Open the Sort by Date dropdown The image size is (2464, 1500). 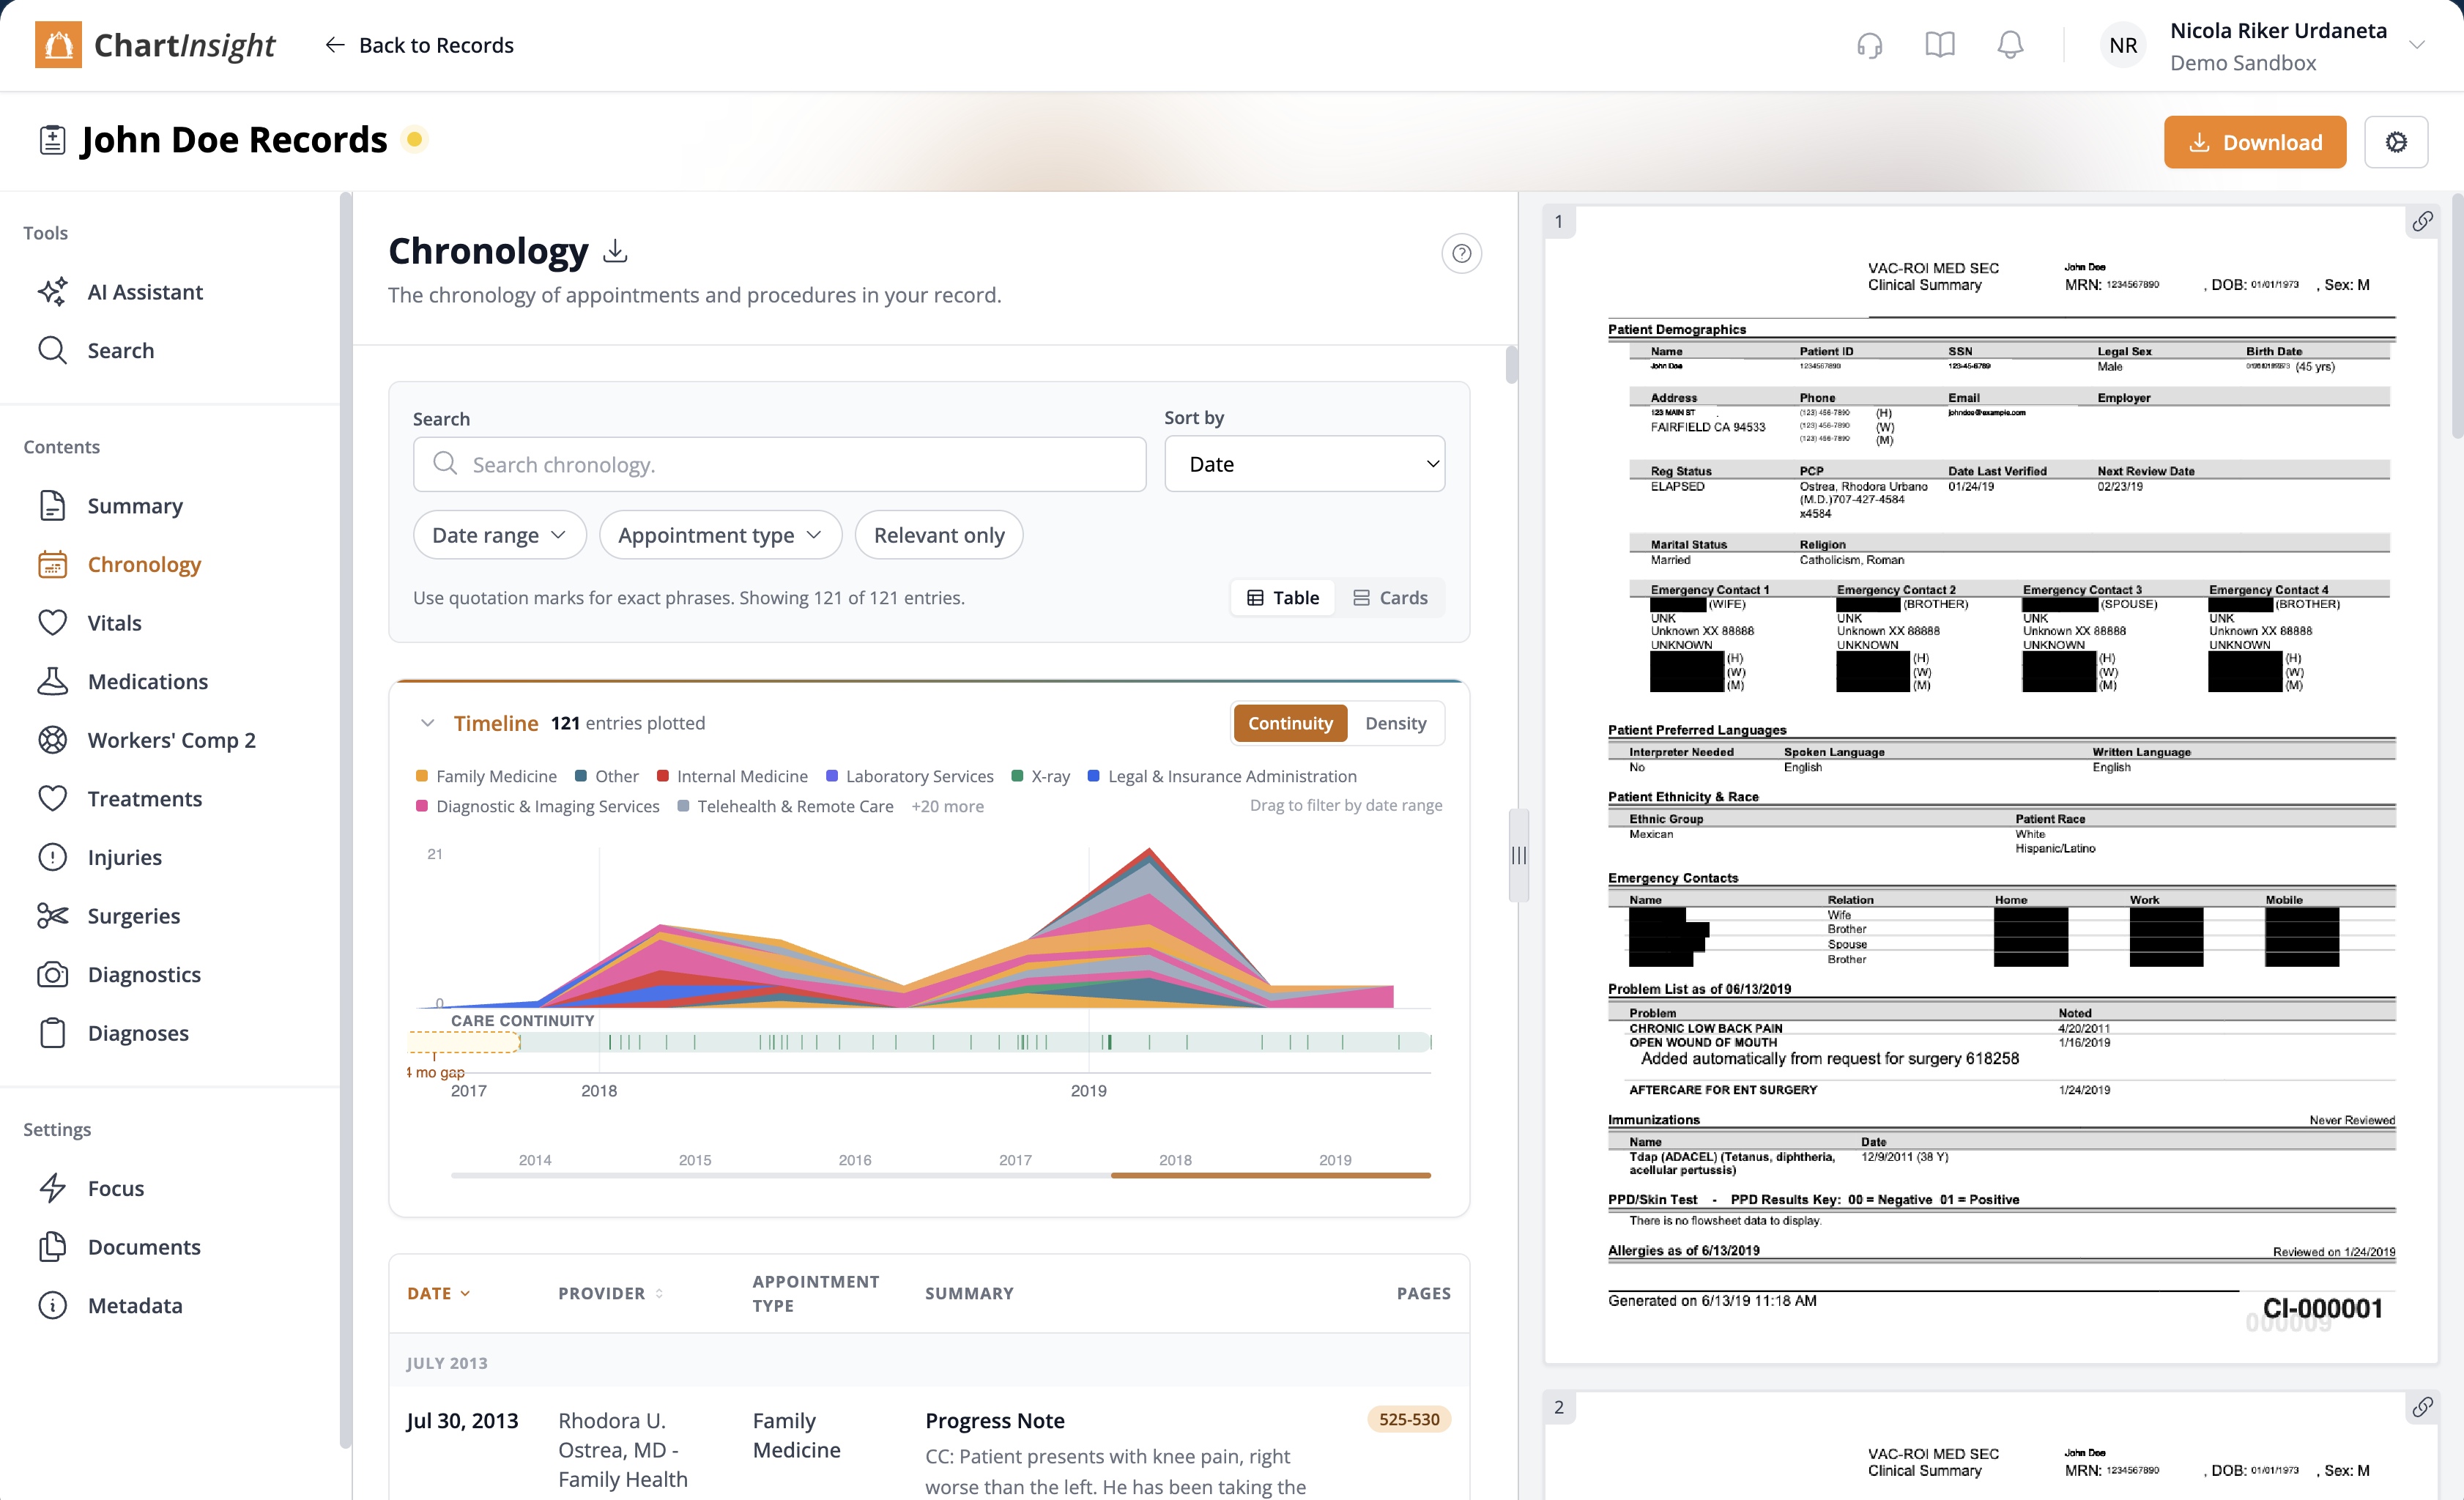coord(1304,464)
